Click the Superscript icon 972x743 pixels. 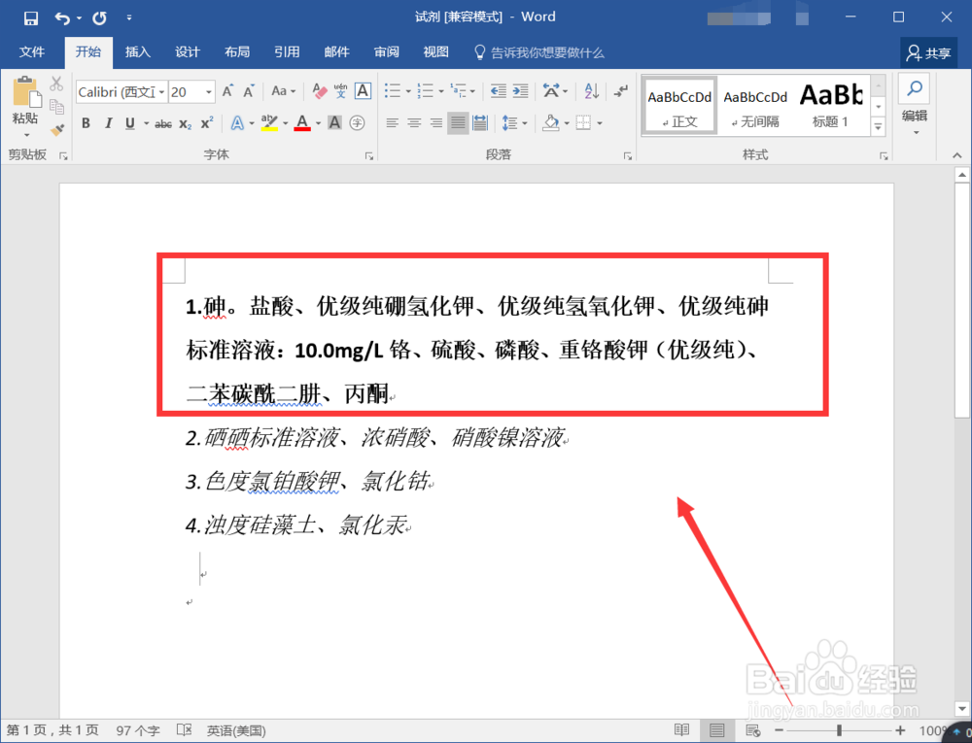(206, 123)
